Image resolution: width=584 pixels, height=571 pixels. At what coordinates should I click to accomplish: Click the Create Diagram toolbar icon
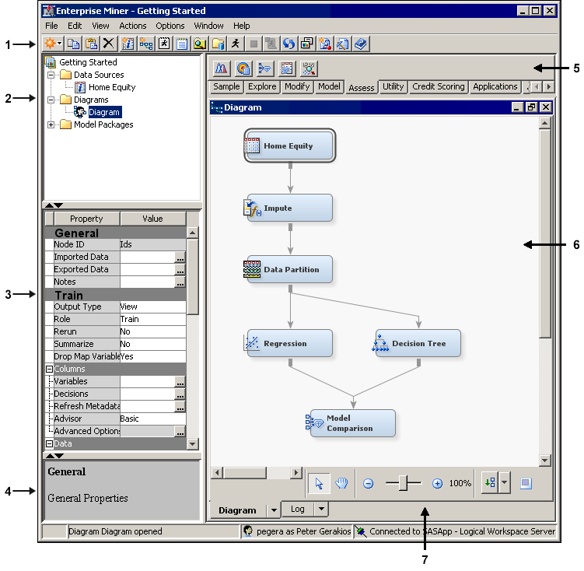pos(146,44)
